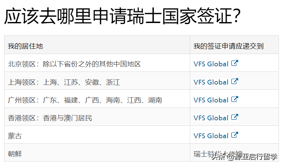The width and height of the screenshot is (282, 165).
Task: Select the 香港与澳门居民 residence cell
Action: coord(50,118)
